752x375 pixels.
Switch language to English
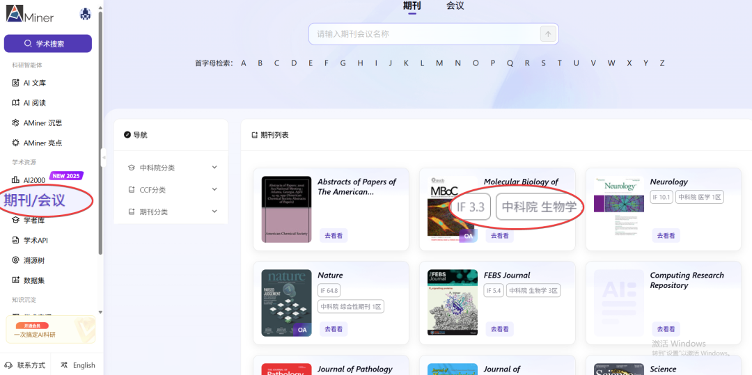point(78,365)
